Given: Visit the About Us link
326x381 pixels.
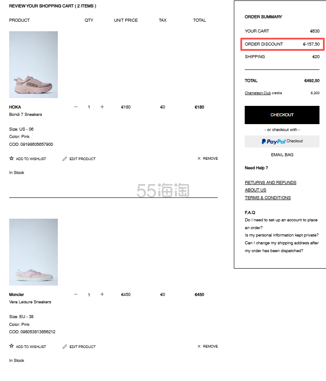Looking at the screenshot, I should pos(256,190).
